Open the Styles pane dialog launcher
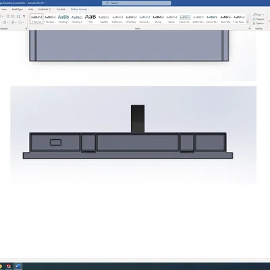 [249, 28]
